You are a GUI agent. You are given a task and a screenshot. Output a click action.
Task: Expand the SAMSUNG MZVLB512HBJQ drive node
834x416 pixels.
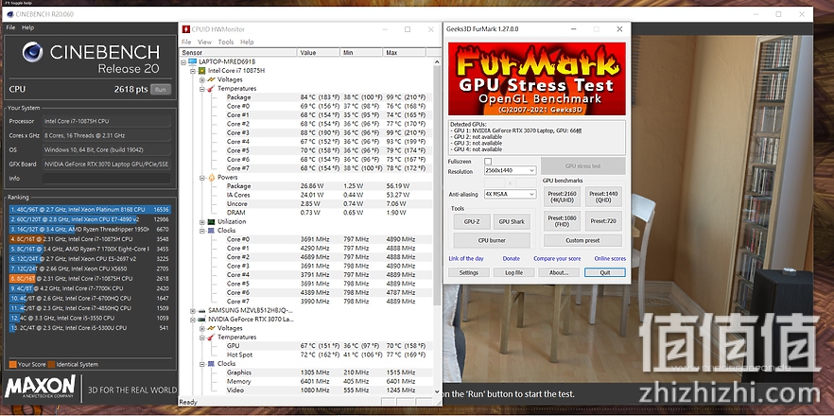(193, 310)
